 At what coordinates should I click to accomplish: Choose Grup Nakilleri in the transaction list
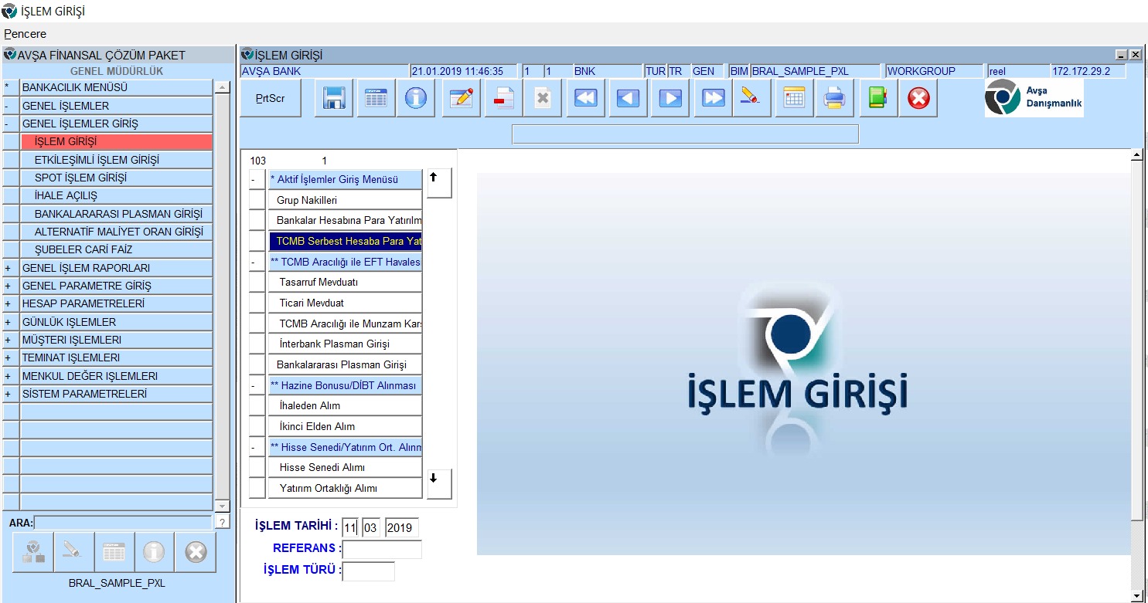coord(346,200)
